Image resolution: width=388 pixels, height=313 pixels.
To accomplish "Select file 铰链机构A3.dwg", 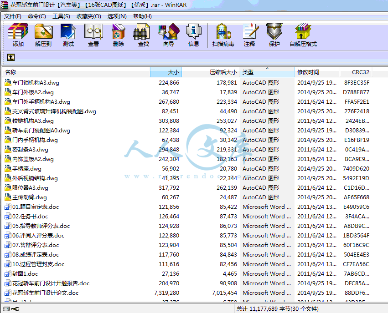I will coord(33,121).
